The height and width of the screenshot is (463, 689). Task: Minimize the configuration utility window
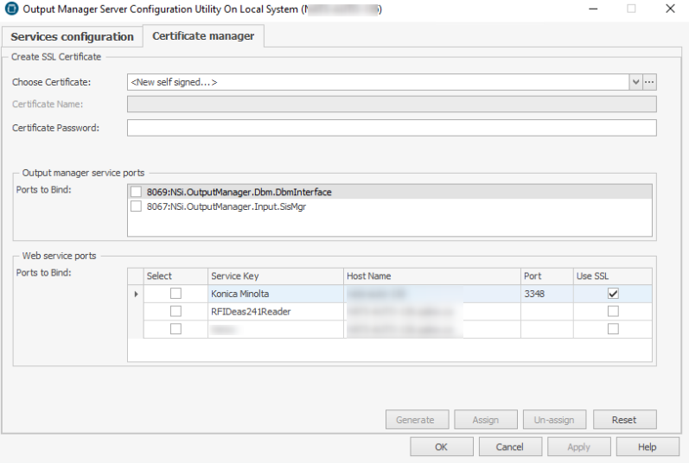pyautogui.click(x=592, y=10)
